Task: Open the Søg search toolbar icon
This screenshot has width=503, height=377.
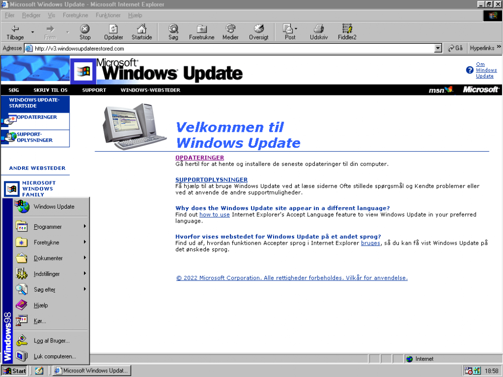Action: pos(173,29)
